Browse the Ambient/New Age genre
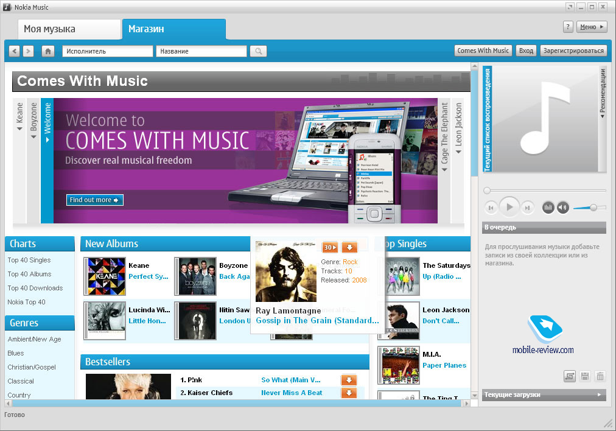The height and width of the screenshot is (431, 616). tap(34, 339)
